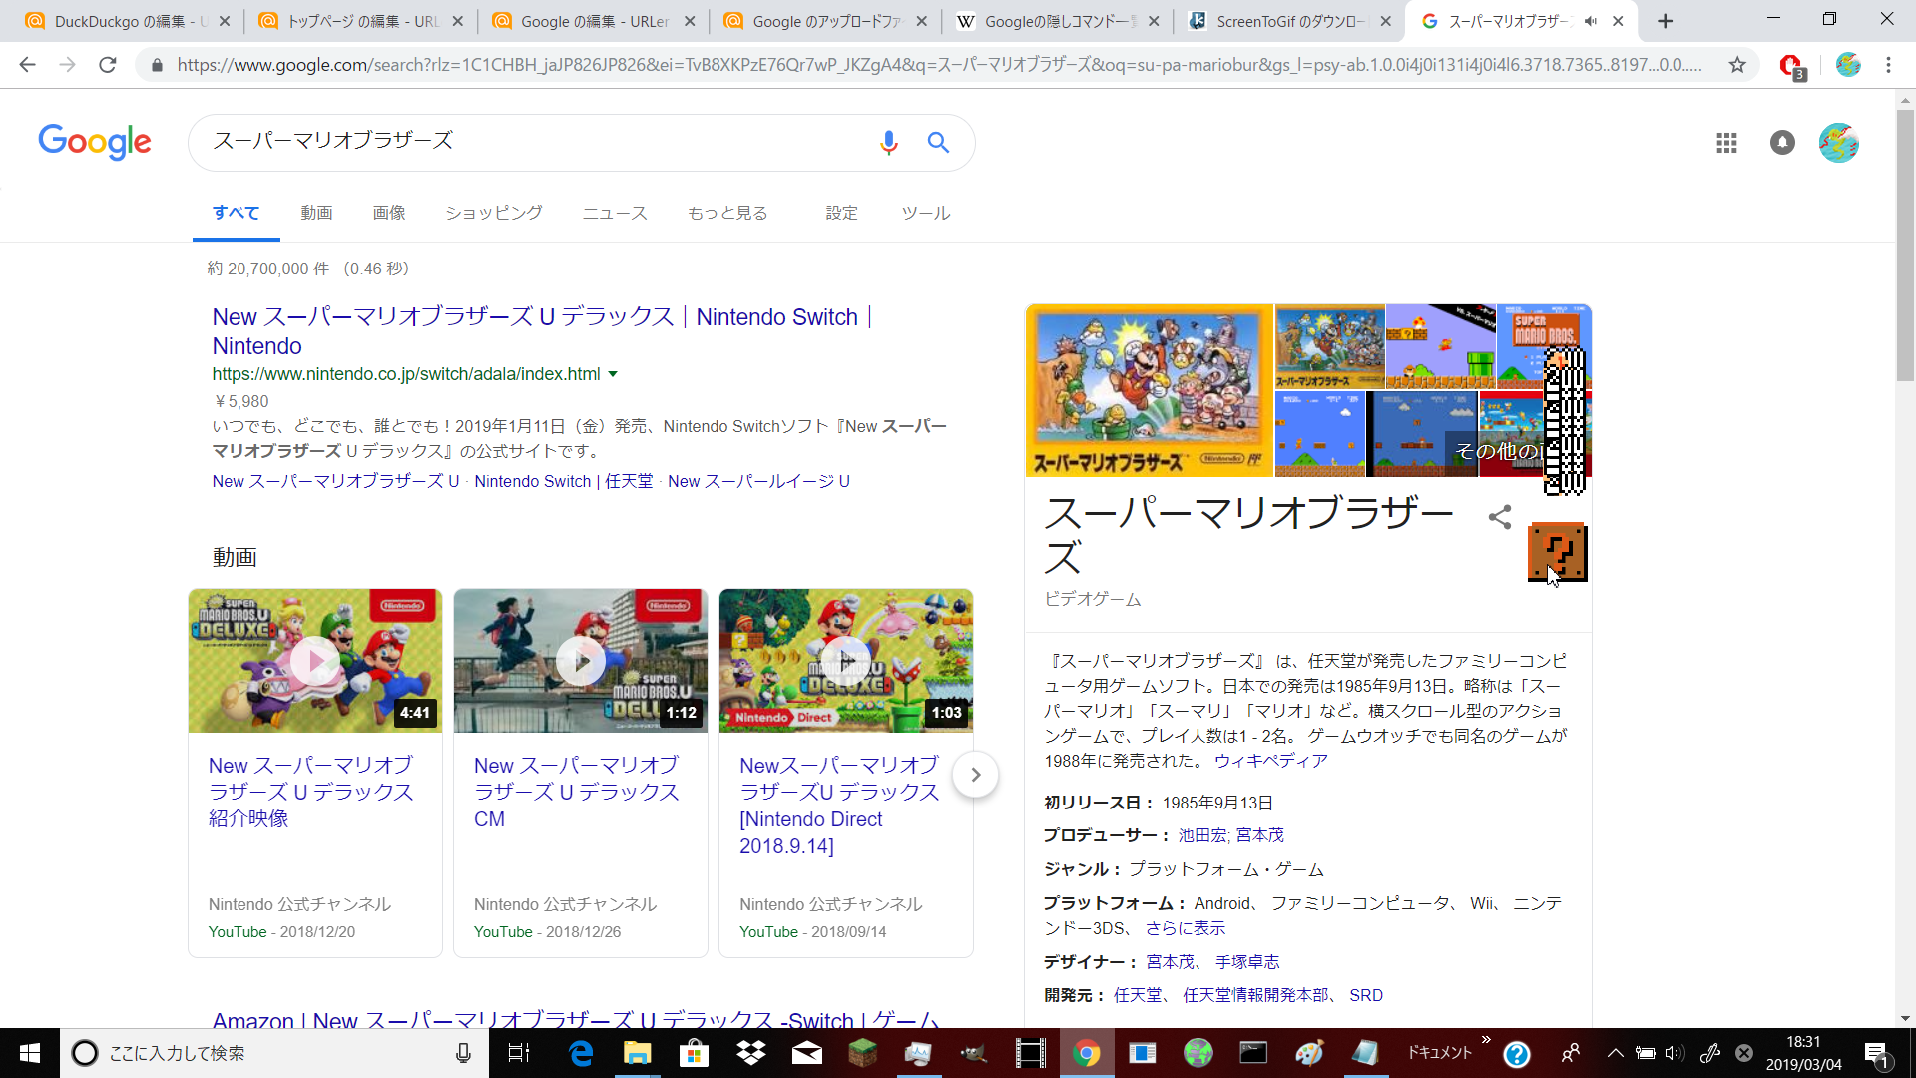This screenshot has height=1078, width=1916.
Task: Open 手塚卓志 designer link
Action: pos(1247,962)
